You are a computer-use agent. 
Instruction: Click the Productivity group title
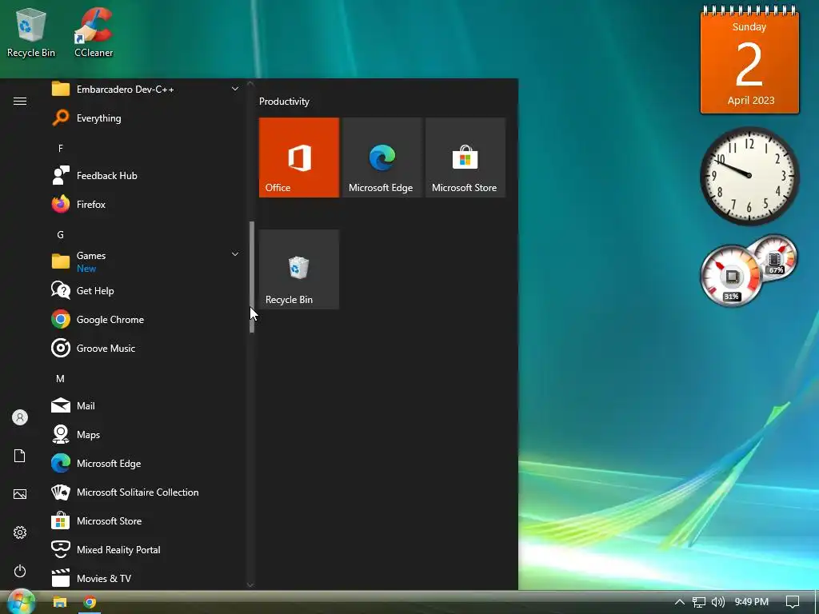click(x=284, y=102)
